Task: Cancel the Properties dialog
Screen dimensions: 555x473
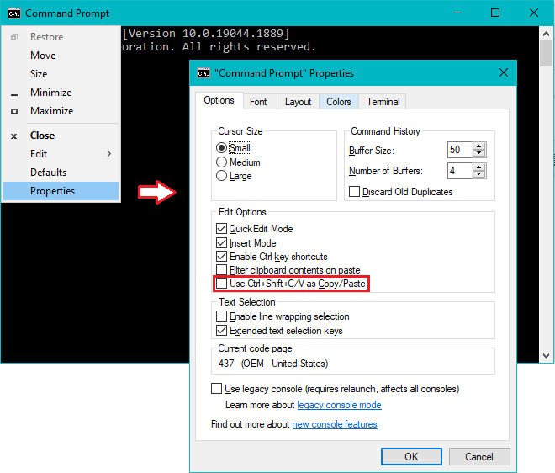Action: point(479,457)
